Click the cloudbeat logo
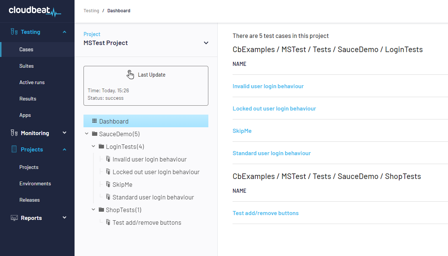This screenshot has height=256, width=448. tap(35, 11)
